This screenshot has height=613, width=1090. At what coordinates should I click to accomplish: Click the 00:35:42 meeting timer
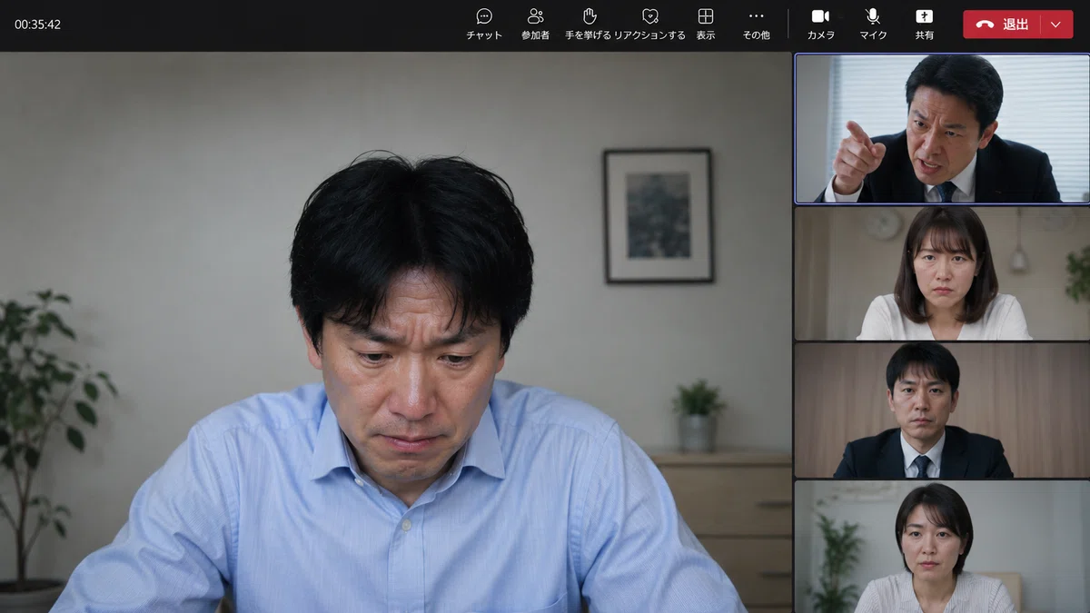pos(37,25)
